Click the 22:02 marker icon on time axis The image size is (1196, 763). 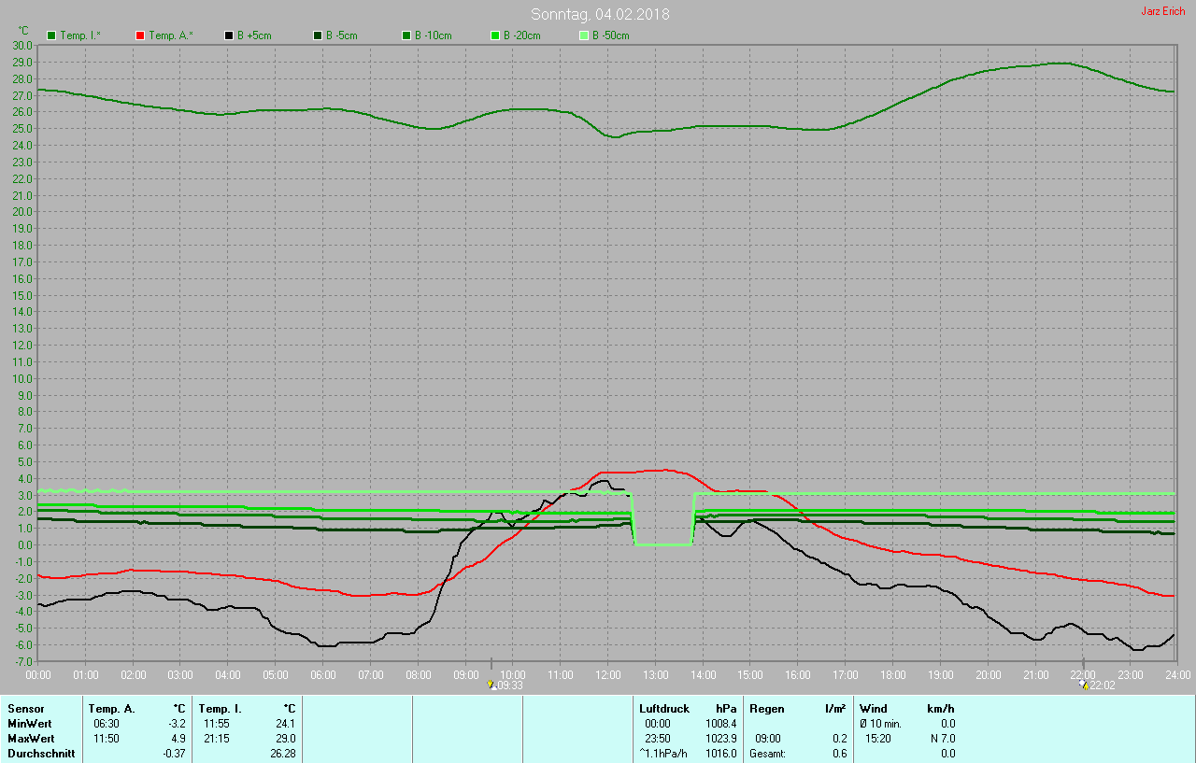1084,685
